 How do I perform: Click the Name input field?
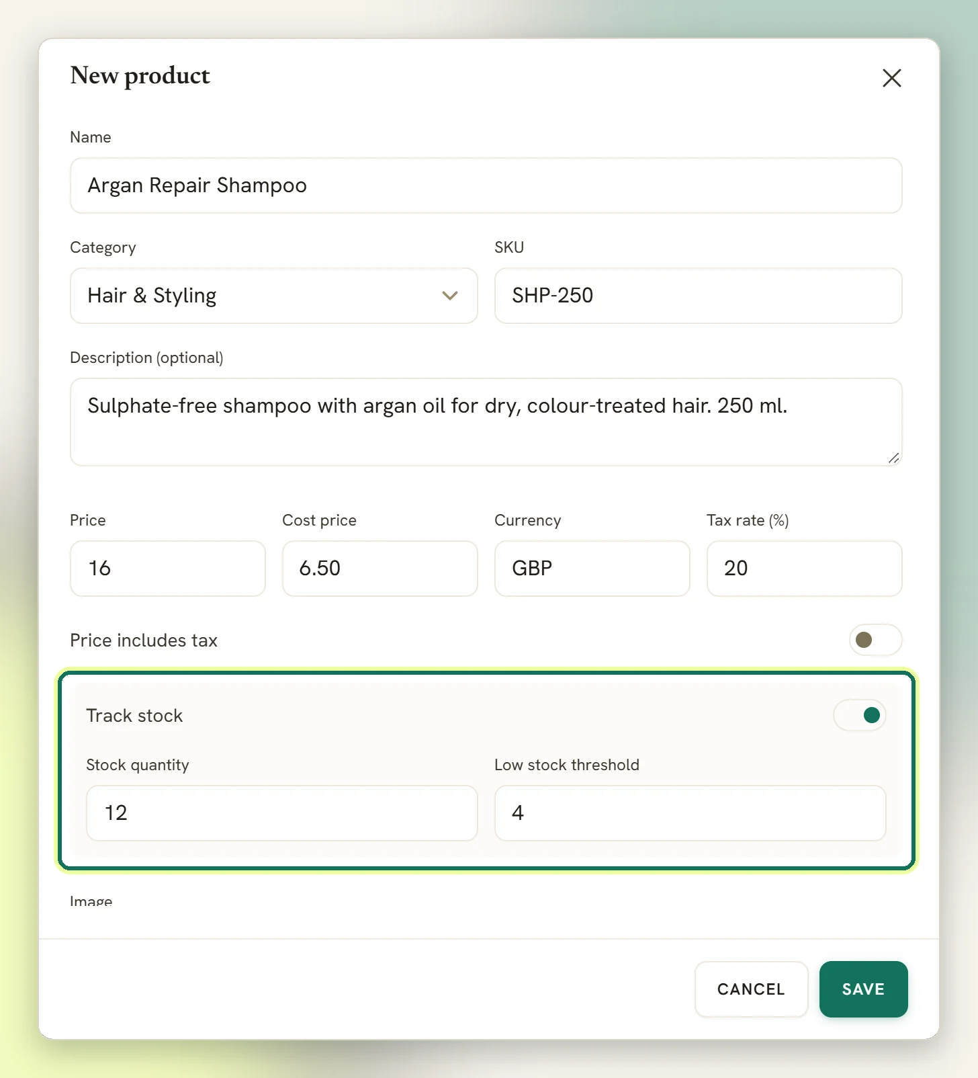coord(486,185)
